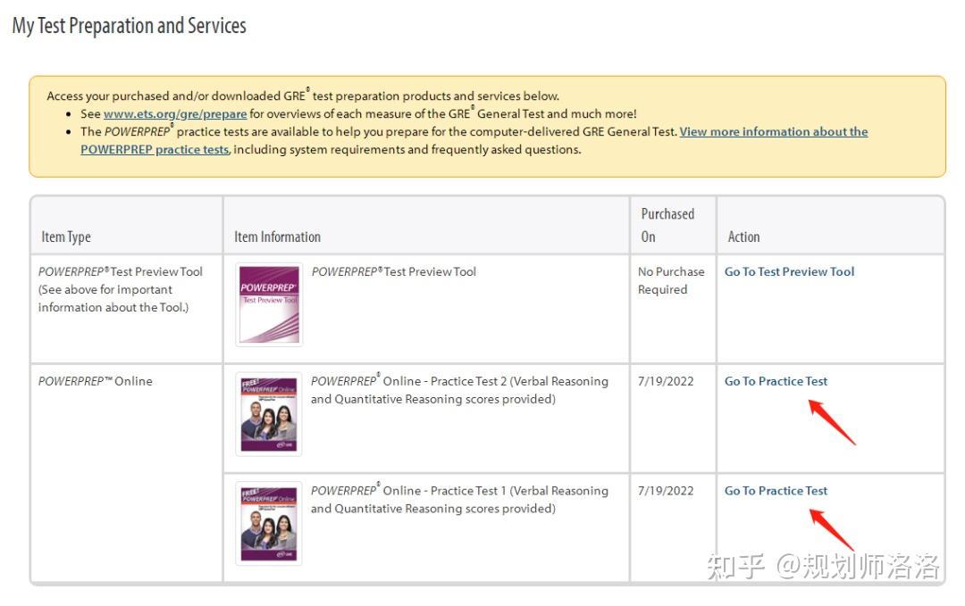Select the Practice Test 1 item description text
965x606 pixels.
tap(459, 500)
